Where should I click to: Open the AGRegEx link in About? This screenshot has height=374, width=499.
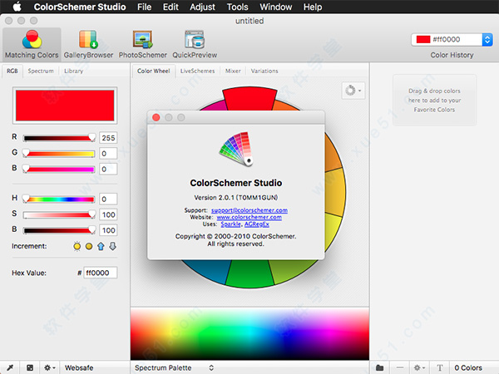[x=256, y=224]
